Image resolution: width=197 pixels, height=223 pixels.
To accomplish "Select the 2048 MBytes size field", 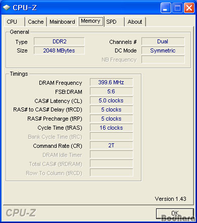I will (59, 50).
